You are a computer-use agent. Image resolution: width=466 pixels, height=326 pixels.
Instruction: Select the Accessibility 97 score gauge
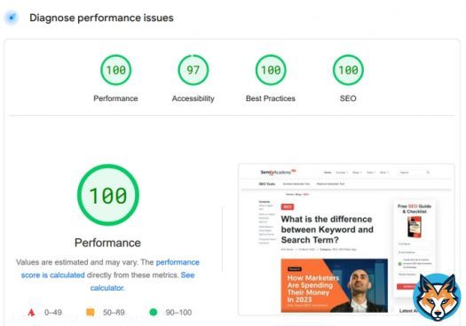[194, 70]
